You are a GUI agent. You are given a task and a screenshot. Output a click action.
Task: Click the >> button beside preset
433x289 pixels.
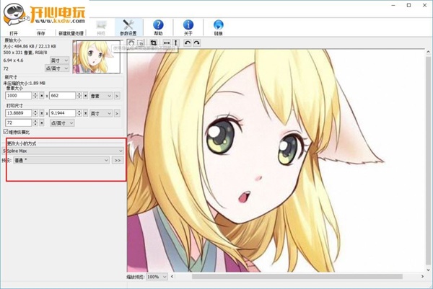click(x=118, y=160)
